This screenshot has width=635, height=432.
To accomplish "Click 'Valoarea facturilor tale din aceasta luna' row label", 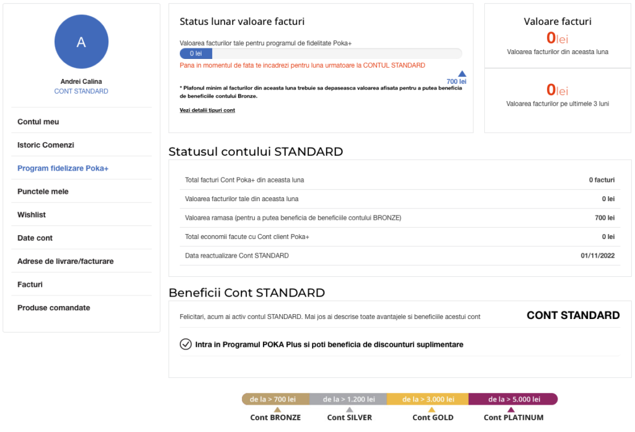I will 242,199.
